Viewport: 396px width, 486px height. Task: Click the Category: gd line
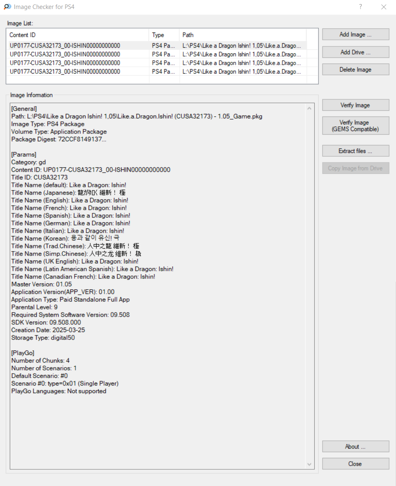click(28, 162)
